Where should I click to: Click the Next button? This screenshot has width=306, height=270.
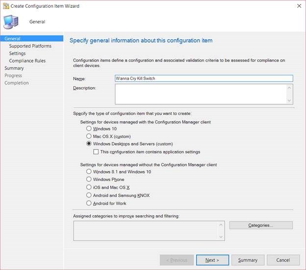212,260
